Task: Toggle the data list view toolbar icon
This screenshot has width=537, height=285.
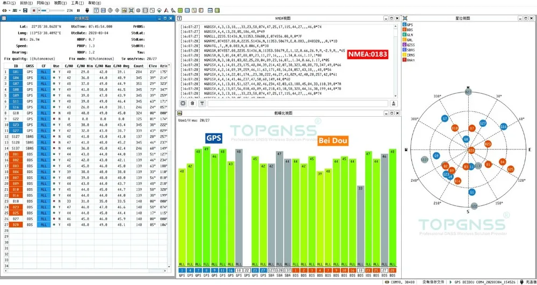Action: pos(145,10)
